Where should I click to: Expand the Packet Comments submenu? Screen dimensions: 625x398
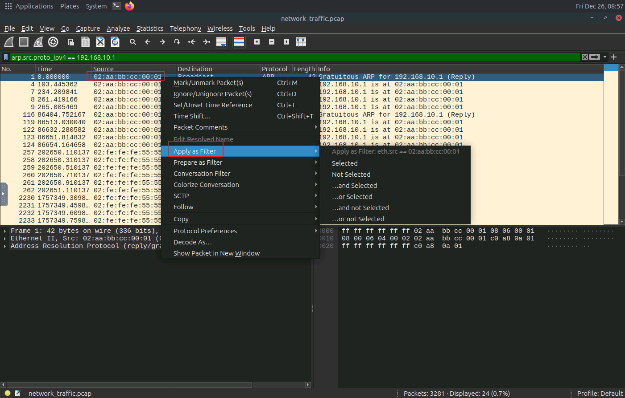(x=240, y=127)
